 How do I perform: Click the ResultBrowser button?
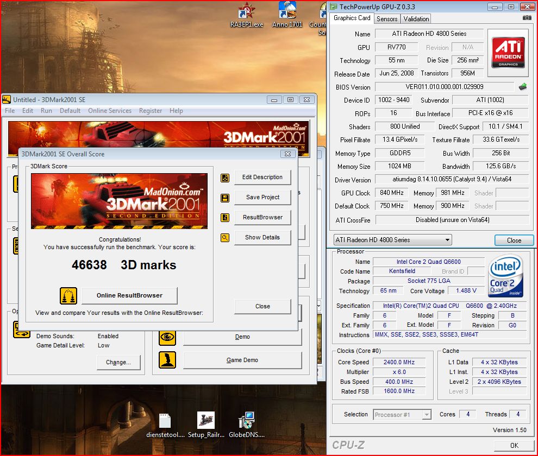pyautogui.click(x=262, y=217)
